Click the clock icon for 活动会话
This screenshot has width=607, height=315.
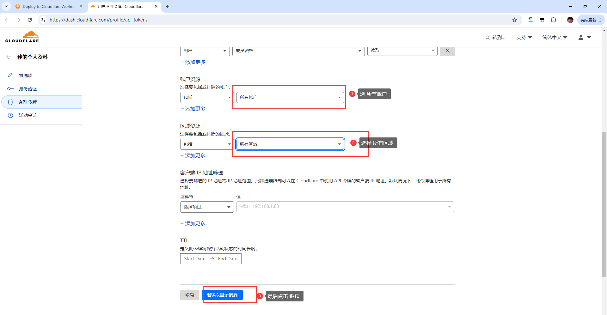point(10,115)
